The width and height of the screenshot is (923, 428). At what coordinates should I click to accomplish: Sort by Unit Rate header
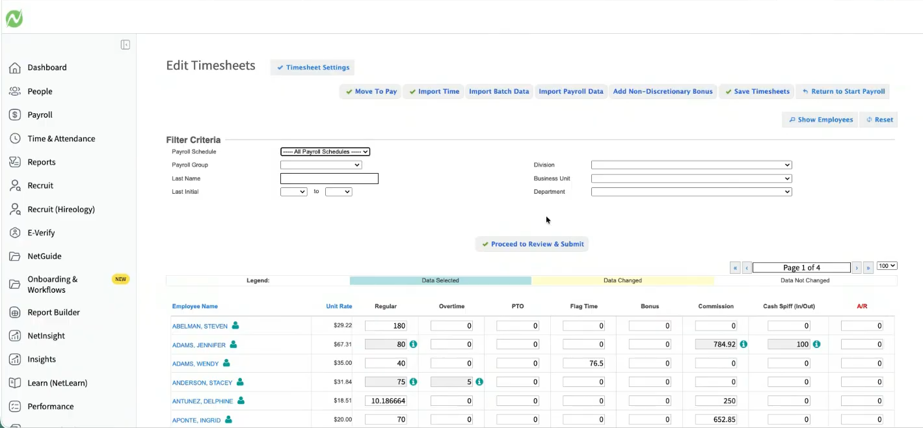[x=339, y=306]
